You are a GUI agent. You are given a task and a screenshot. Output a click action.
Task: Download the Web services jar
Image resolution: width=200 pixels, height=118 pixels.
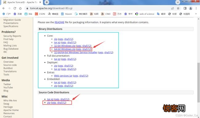pos(63,76)
